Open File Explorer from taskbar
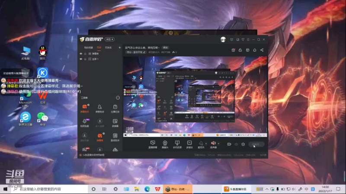 click(137, 189)
